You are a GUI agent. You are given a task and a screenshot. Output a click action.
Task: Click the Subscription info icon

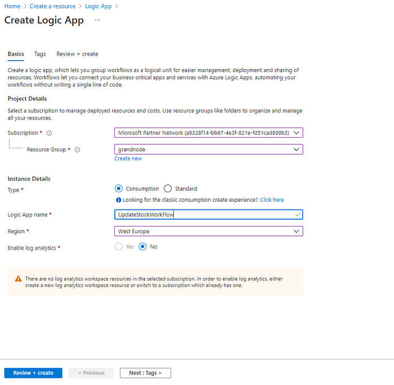click(49, 133)
